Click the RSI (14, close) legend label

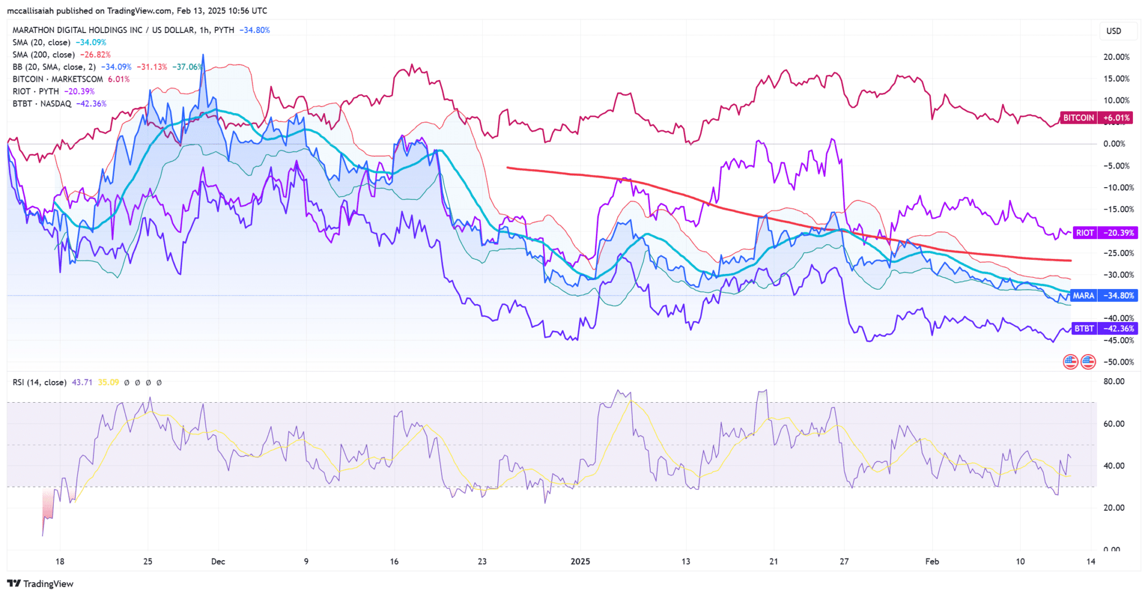[39, 382]
